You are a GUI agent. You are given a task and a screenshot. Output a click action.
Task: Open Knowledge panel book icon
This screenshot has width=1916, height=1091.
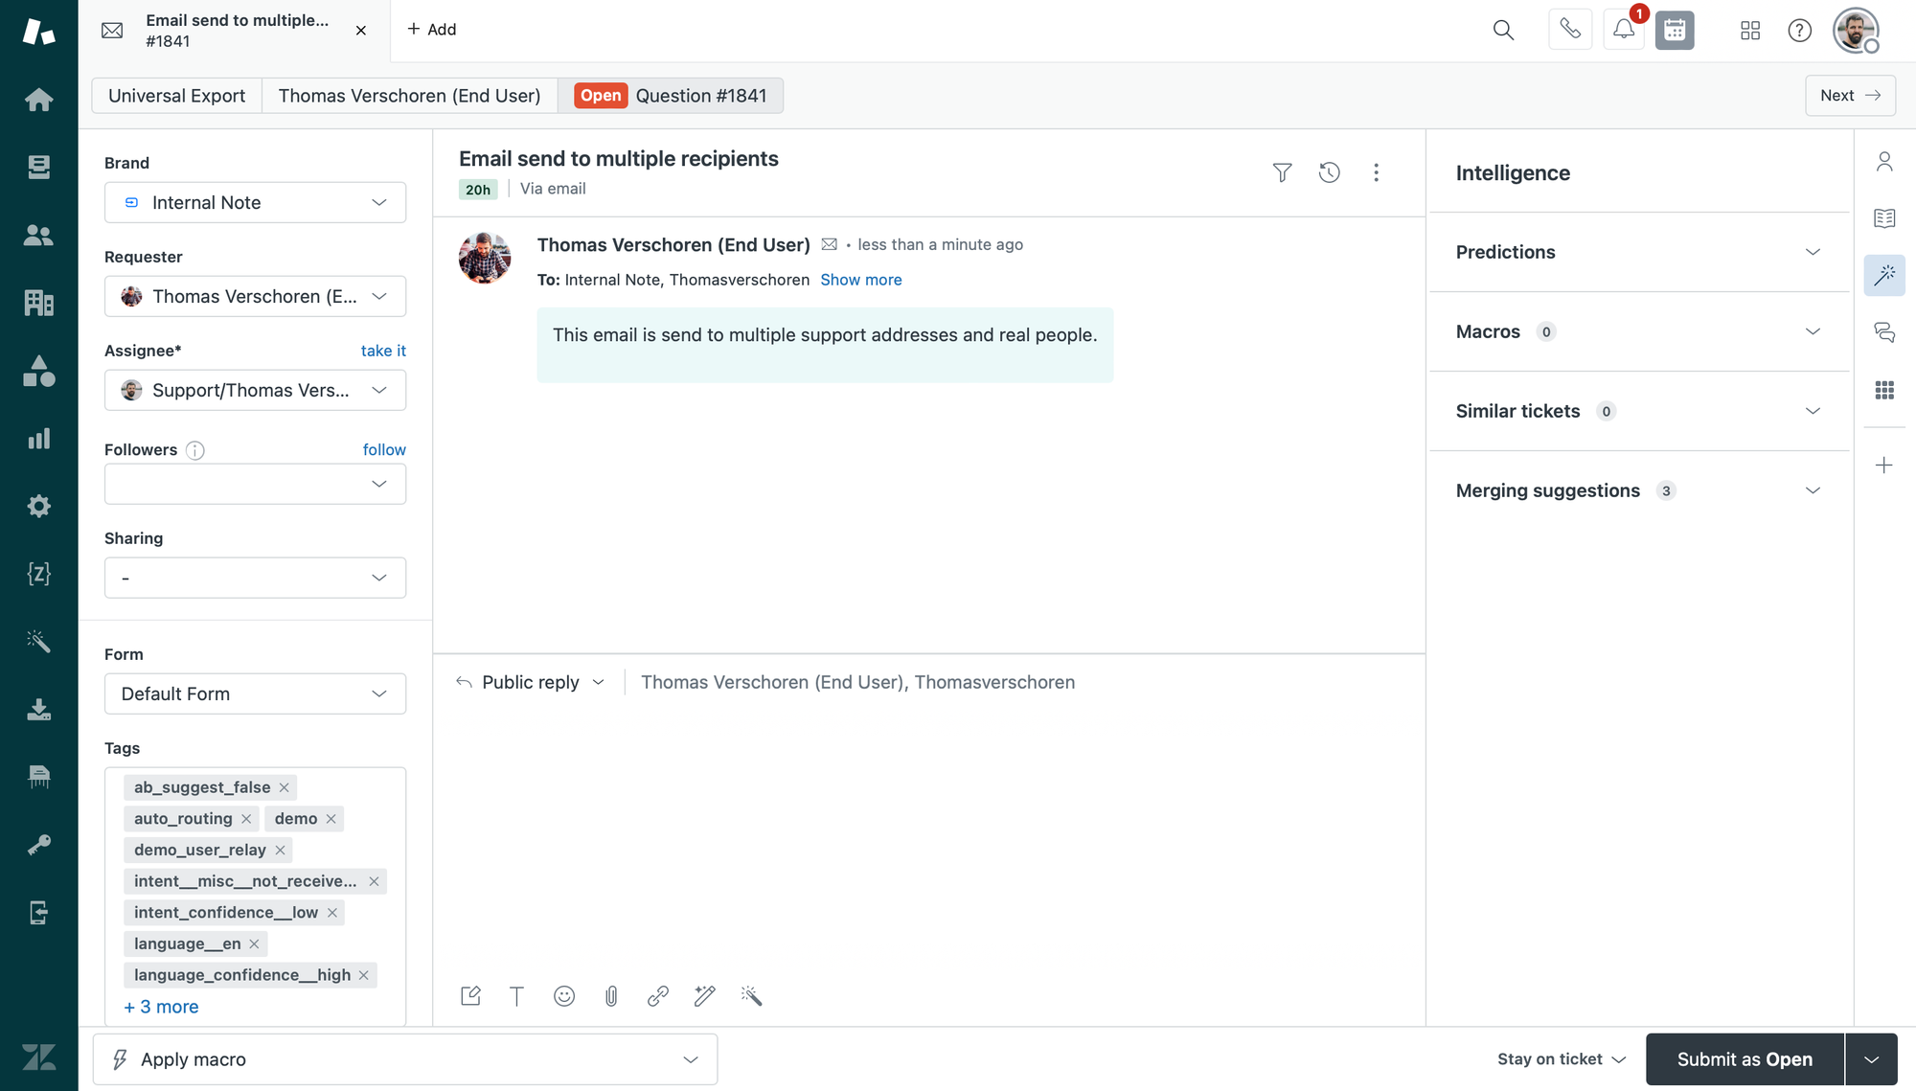pos(1883,218)
